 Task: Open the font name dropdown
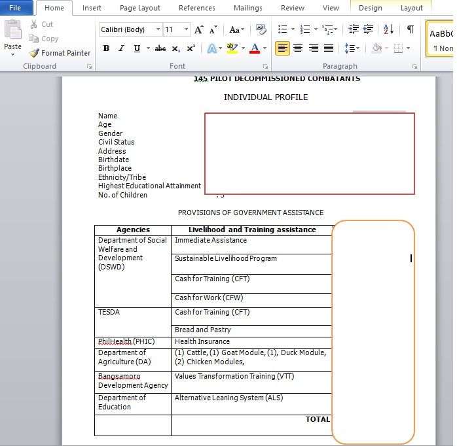point(158,29)
